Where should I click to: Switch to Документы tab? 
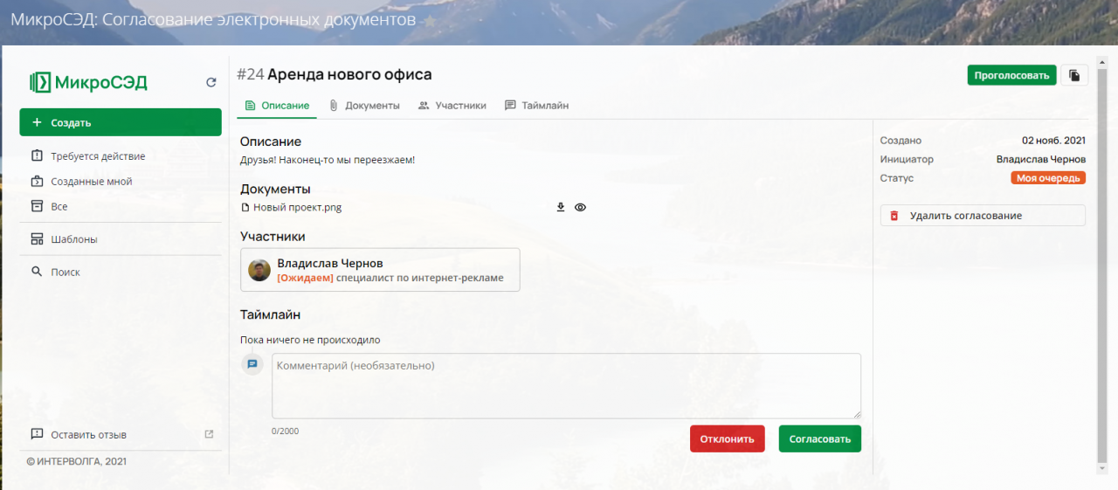[364, 105]
